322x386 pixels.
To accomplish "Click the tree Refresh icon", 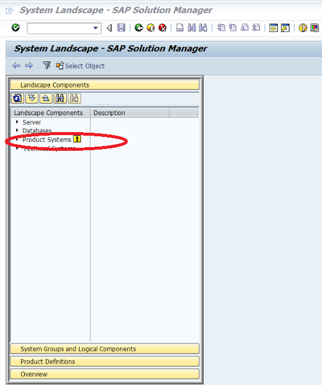I will [x=17, y=98].
